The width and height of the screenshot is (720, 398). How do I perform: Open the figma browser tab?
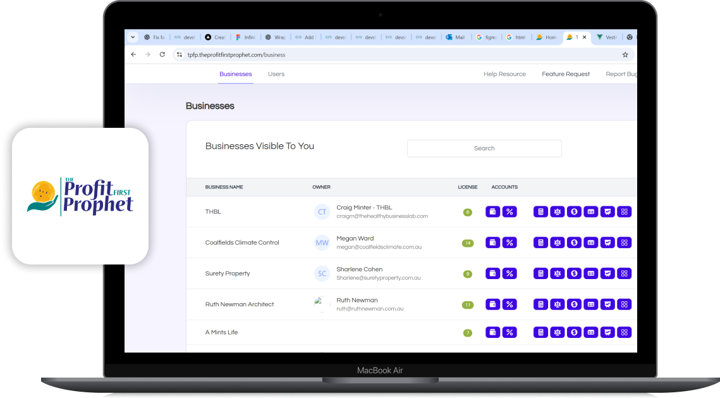[x=486, y=37]
